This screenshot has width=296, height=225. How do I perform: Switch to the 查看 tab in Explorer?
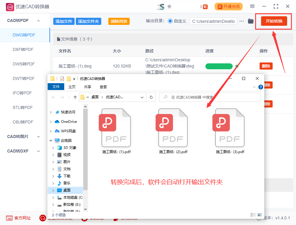[x=103, y=86]
